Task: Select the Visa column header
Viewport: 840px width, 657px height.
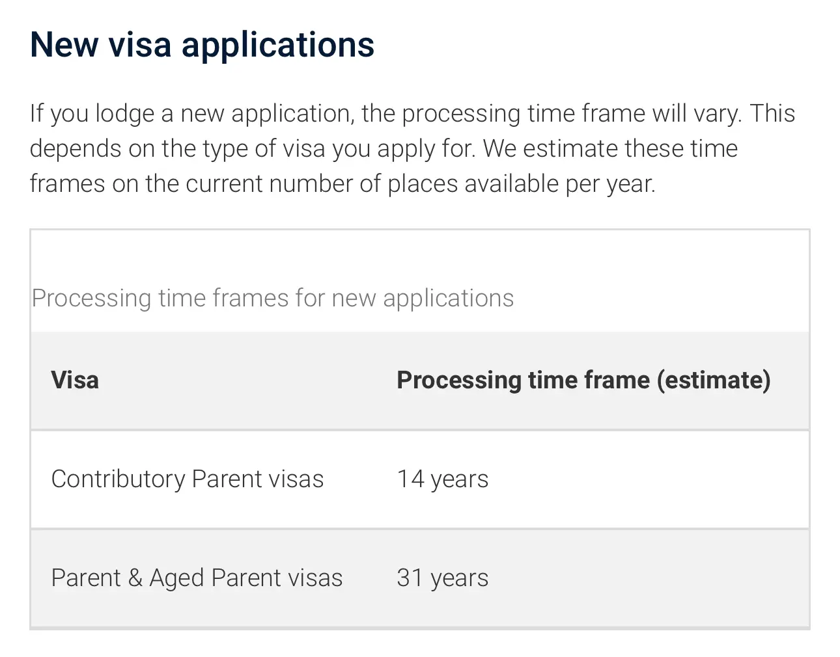Action: 75,380
